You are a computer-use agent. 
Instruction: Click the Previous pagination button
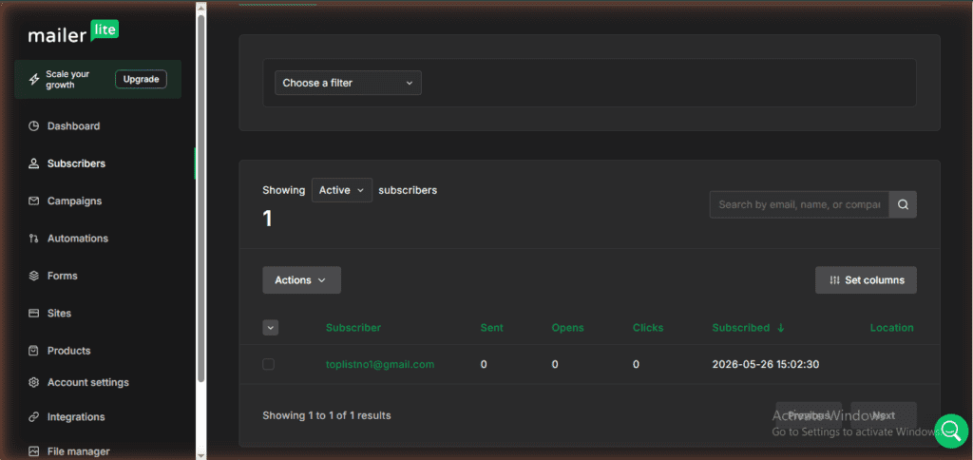pyautogui.click(x=809, y=415)
